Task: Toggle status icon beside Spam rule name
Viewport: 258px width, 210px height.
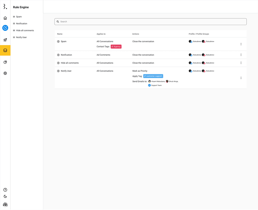Action: pyautogui.click(x=58, y=41)
